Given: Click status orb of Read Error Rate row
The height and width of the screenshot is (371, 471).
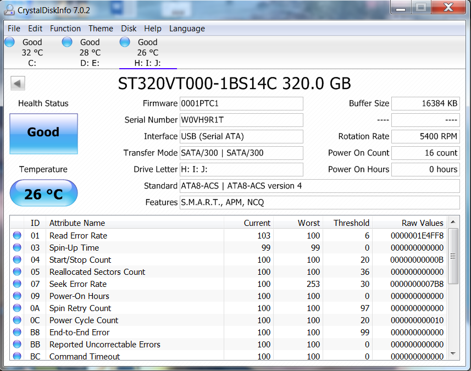Looking at the screenshot, I should point(17,235).
